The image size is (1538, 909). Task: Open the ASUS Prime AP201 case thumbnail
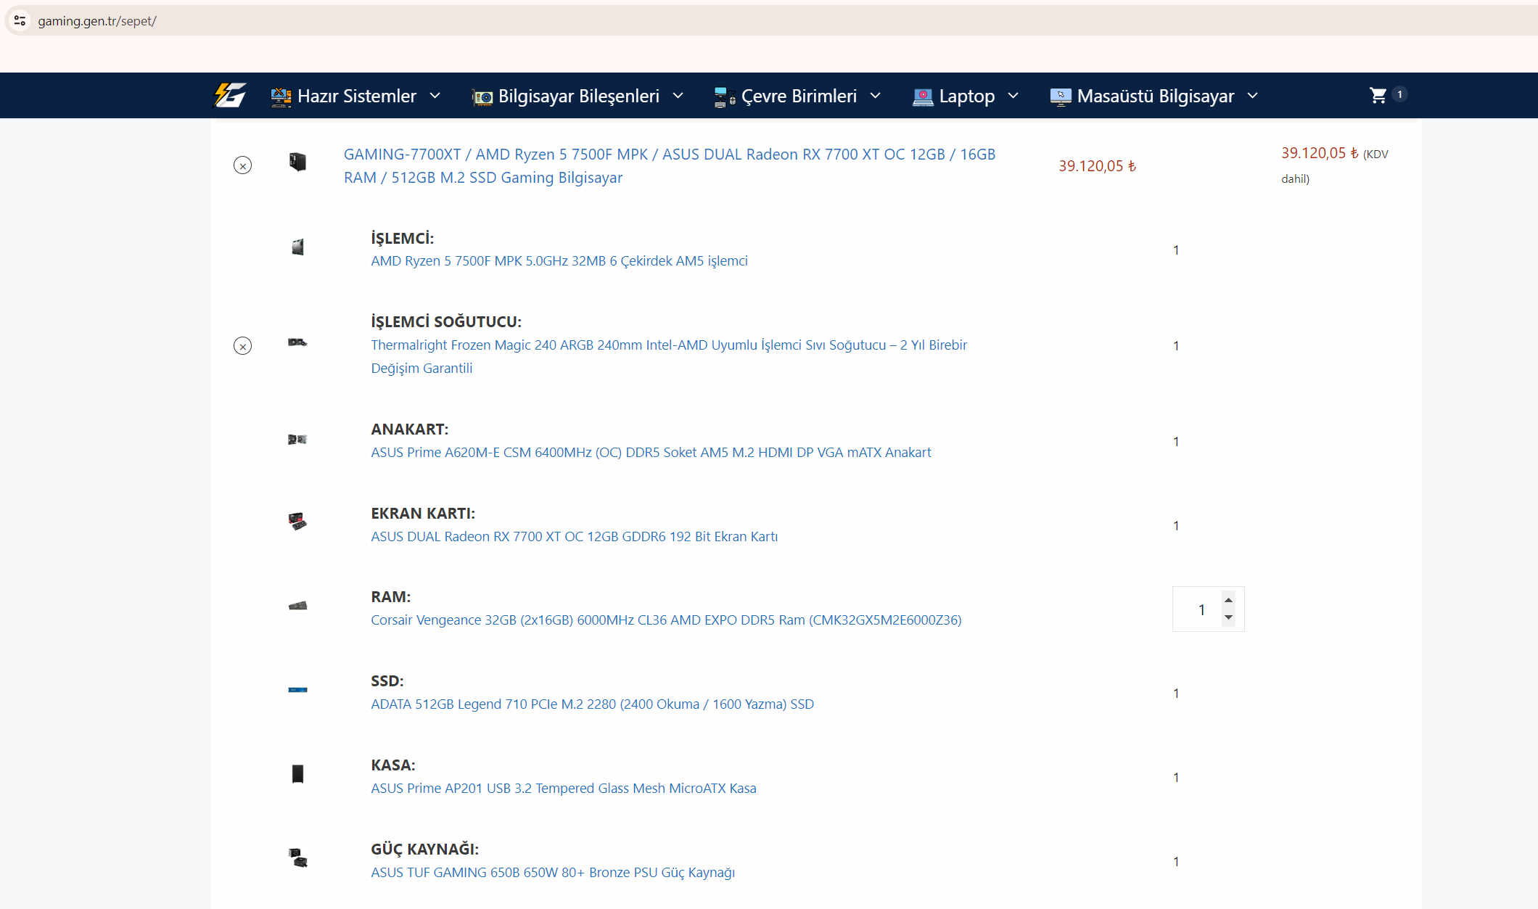(x=297, y=774)
